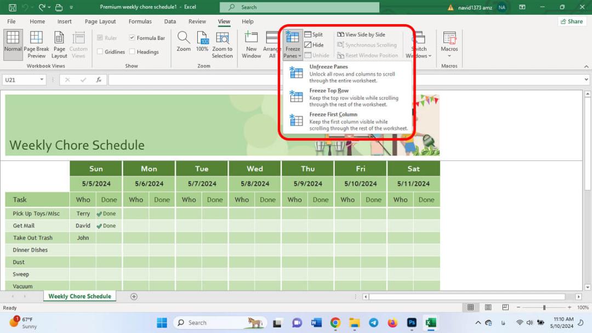Open the Page Layout ribbon tab
Image resolution: width=592 pixels, height=333 pixels.
(x=100, y=21)
